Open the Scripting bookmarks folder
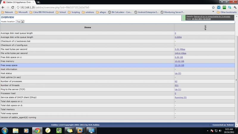Screen dimensions: 238x134 click(x=74, y=12)
